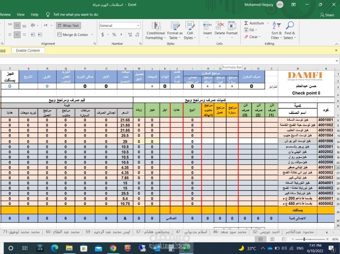Open Cell Styles gallery

190,31
